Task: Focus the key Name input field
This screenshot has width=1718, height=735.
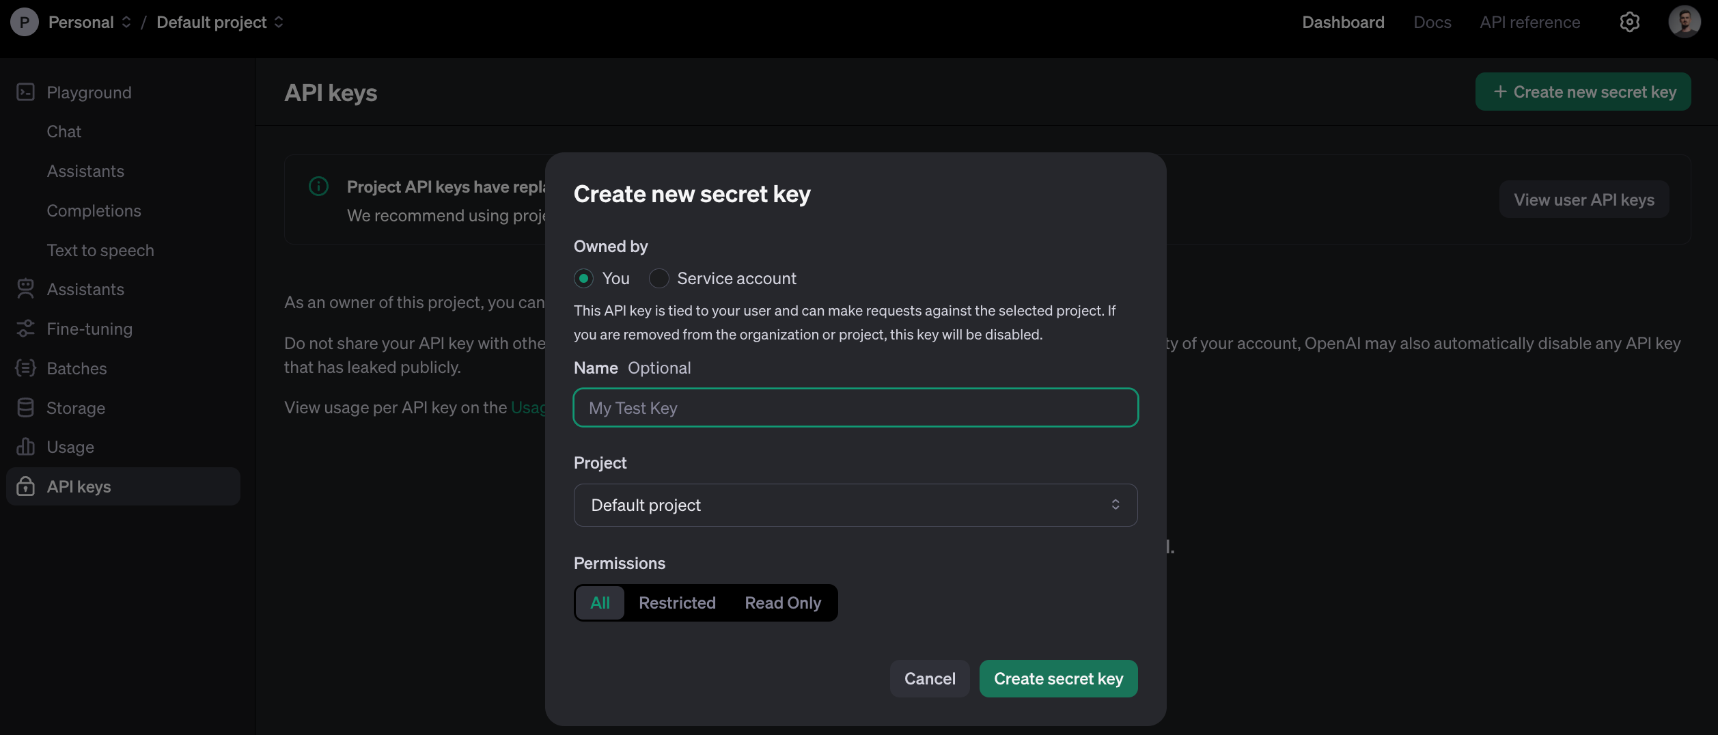Action: click(855, 408)
